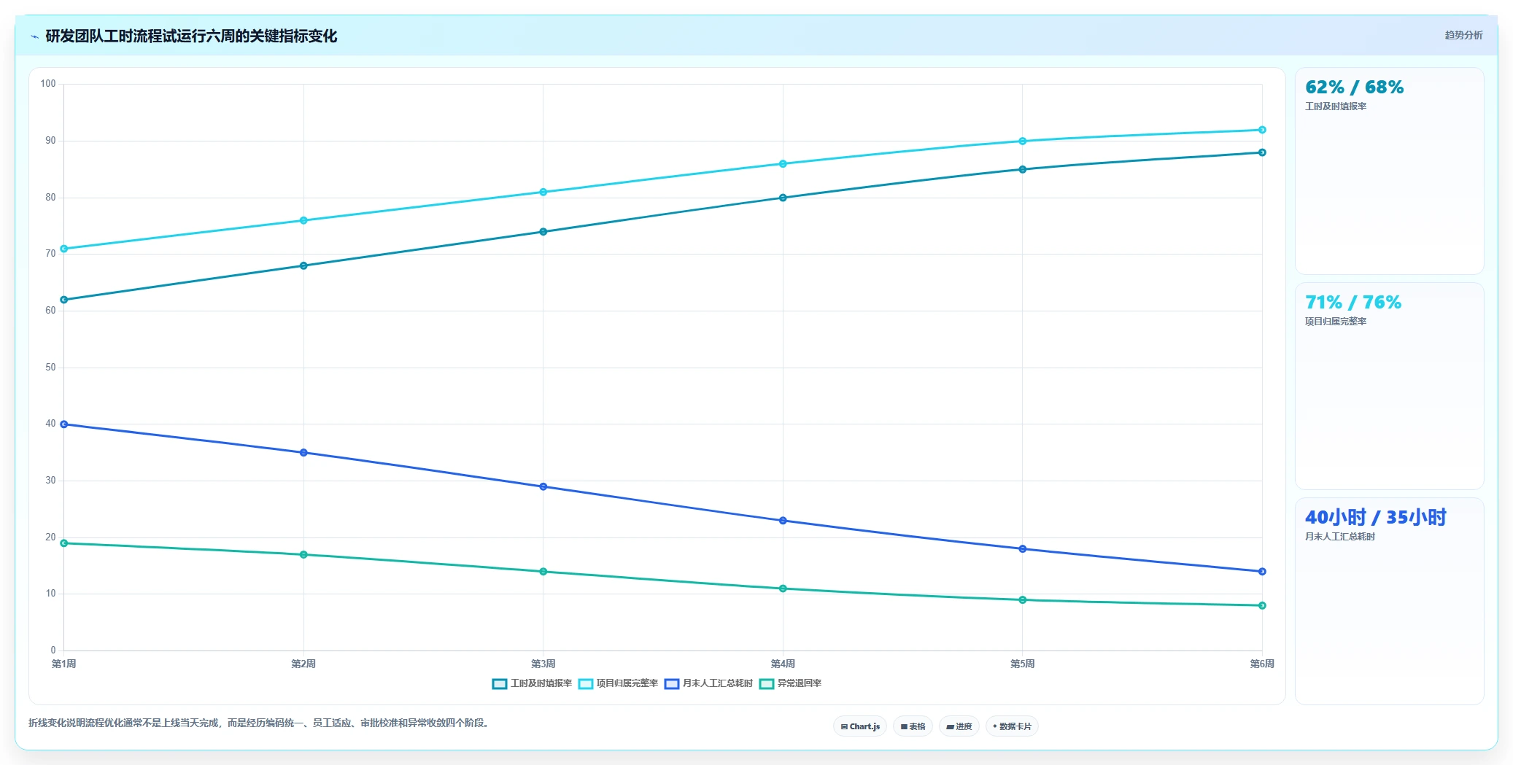Click the 项目归属完整率 legend color box
Viewport: 1513px width, 765px height.
[586, 684]
